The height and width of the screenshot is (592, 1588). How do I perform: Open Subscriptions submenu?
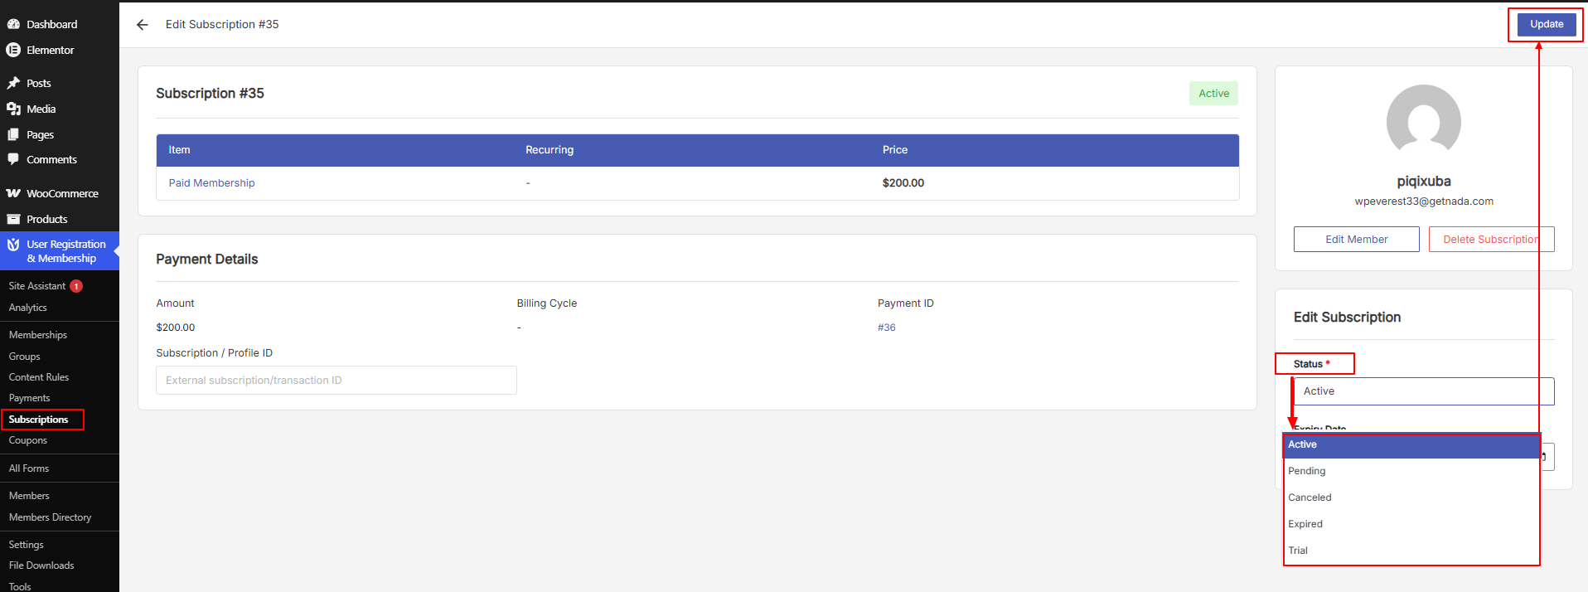39,420
